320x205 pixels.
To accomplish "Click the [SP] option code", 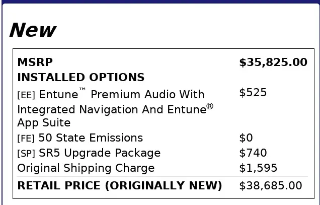I will (26, 154).
